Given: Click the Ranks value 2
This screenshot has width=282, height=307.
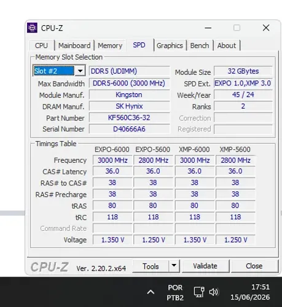Looking at the screenshot, I should pyautogui.click(x=243, y=106).
